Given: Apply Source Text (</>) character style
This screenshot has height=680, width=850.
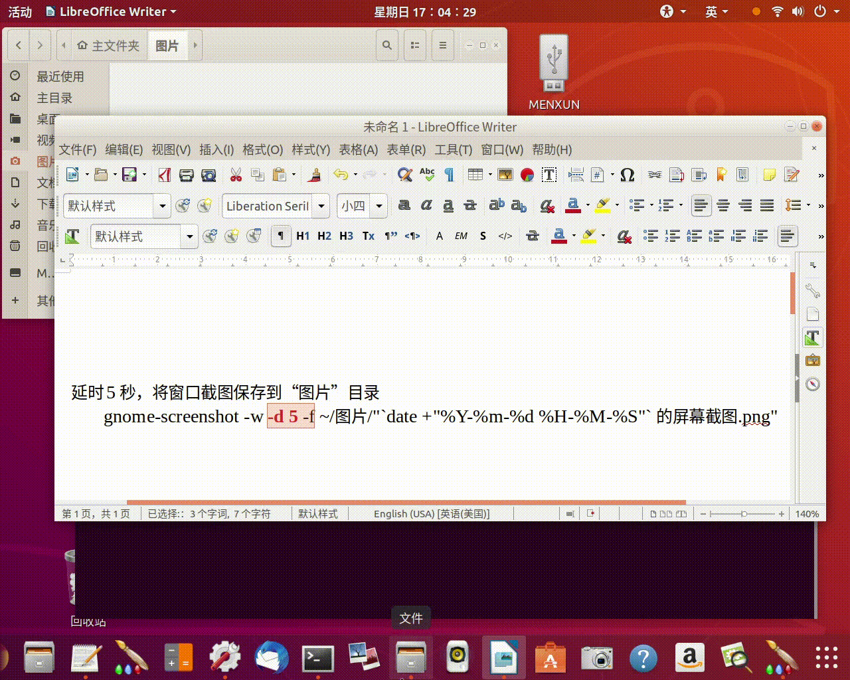Looking at the screenshot, I should 505,236.
